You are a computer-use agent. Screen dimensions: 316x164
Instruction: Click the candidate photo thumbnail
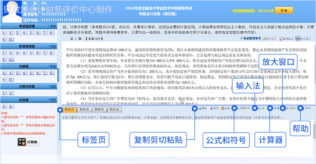(12, 12)
